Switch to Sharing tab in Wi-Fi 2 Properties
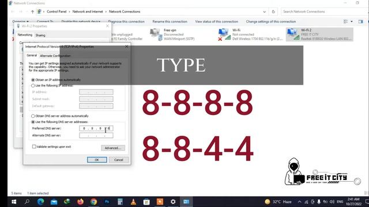Image resolution: width=369 pixels, height=207 pixels. pos(40,35)
